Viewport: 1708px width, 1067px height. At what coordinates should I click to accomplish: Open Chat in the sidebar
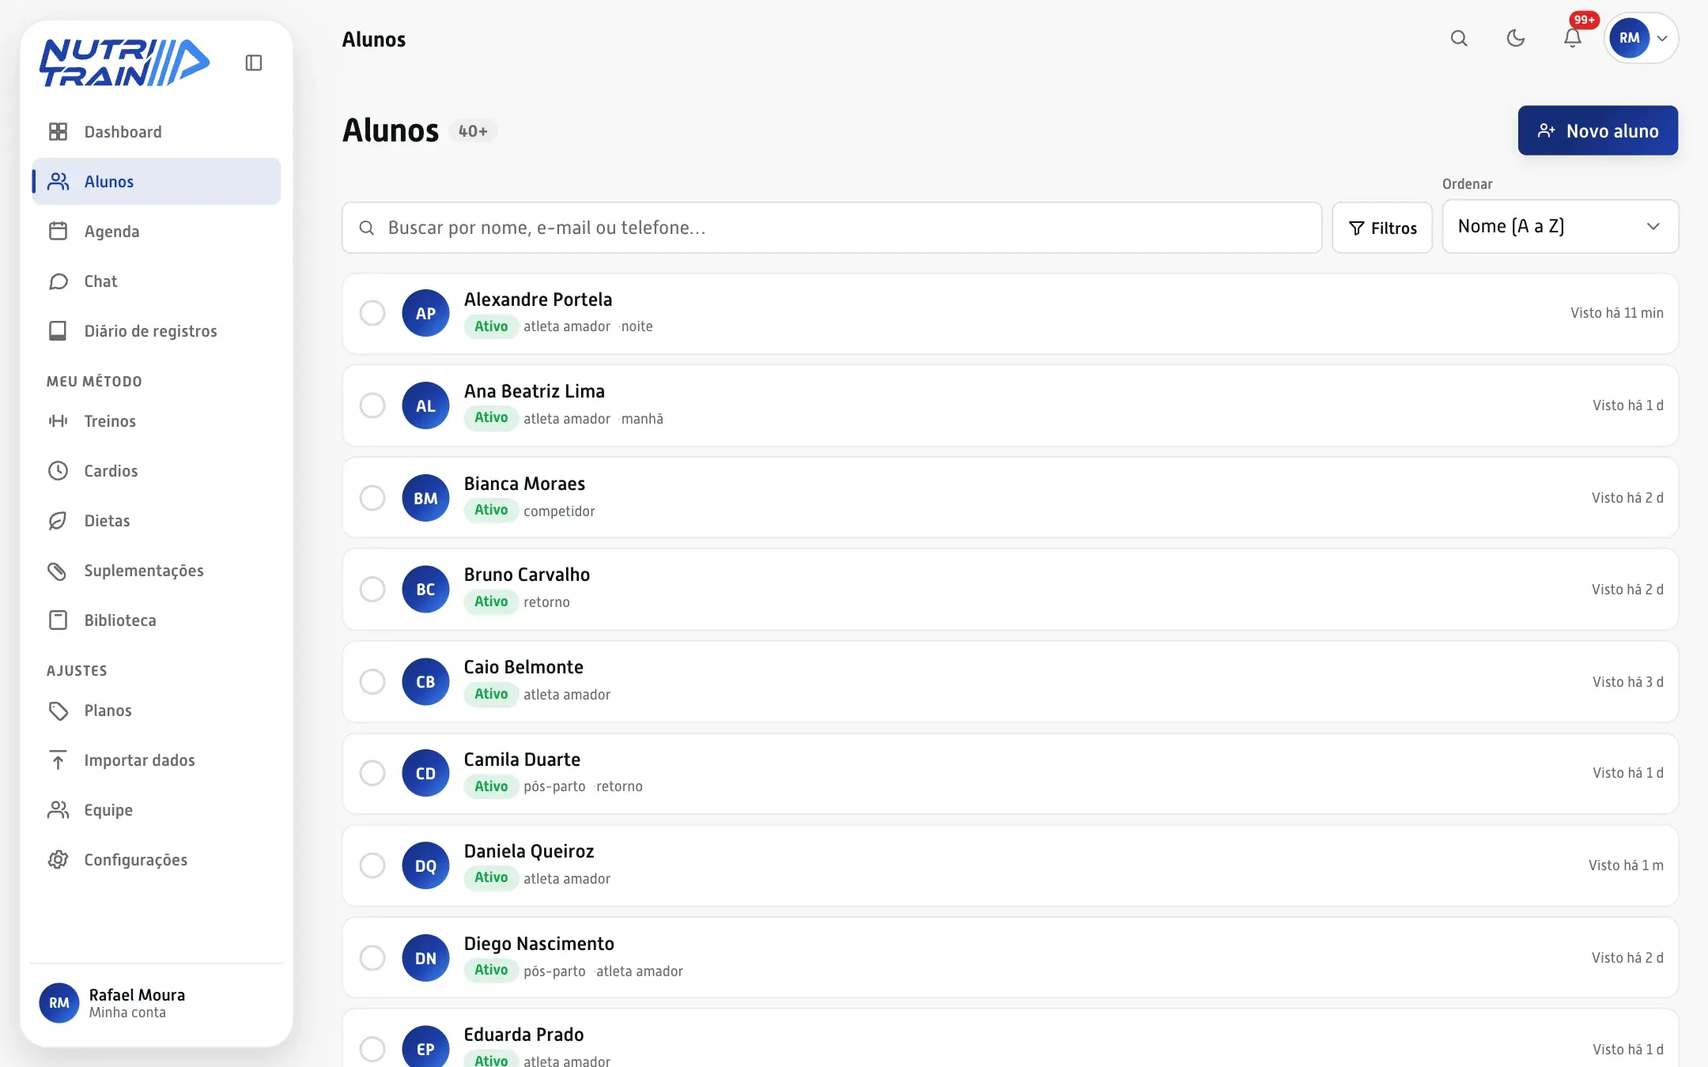(157, 281)
